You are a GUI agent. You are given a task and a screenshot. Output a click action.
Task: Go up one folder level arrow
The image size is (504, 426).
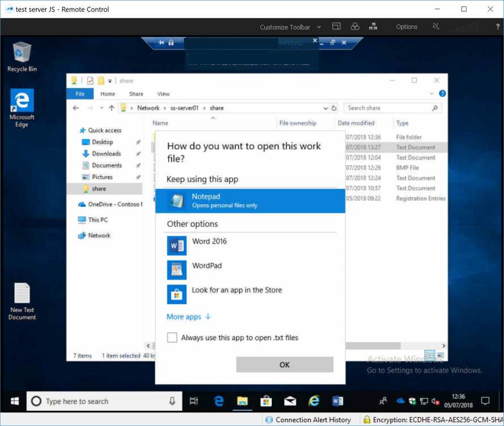(112, 108)
